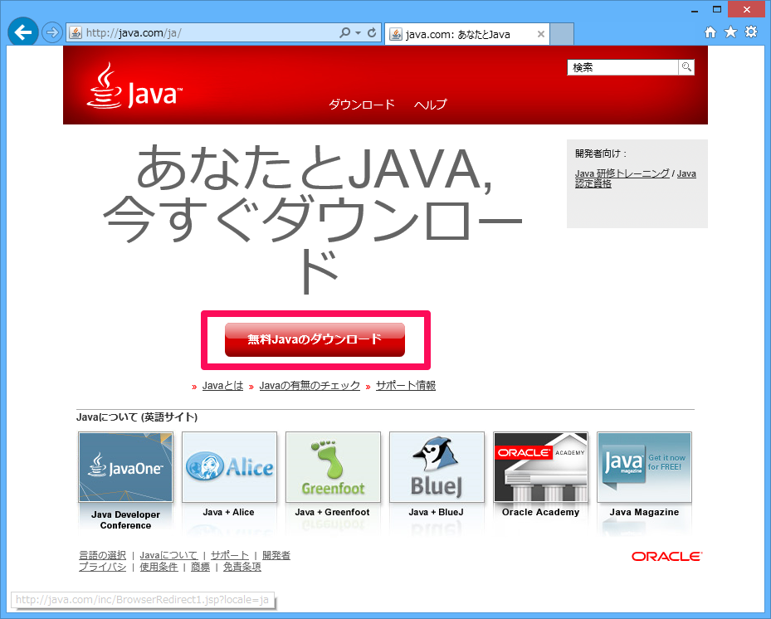Click the browser Forward arrow button
The image size is (771, 619).
(51, 33)
